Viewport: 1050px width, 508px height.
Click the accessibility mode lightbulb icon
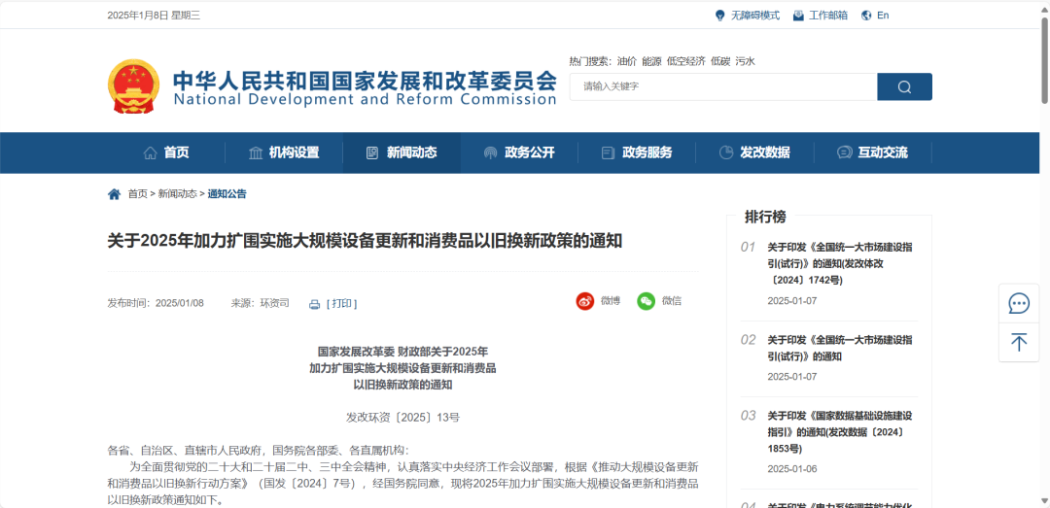tap(719, 15)
